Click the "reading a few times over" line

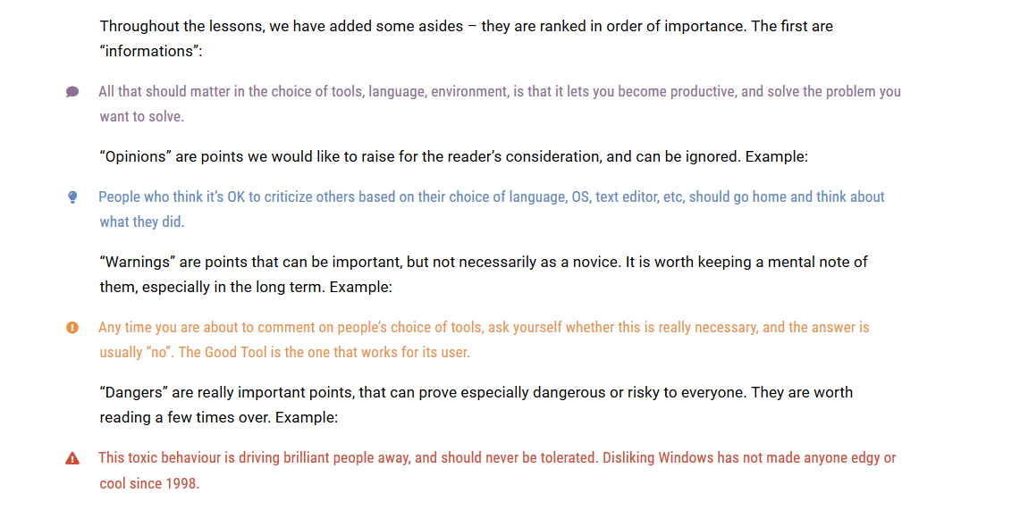[x=219, y=417]
